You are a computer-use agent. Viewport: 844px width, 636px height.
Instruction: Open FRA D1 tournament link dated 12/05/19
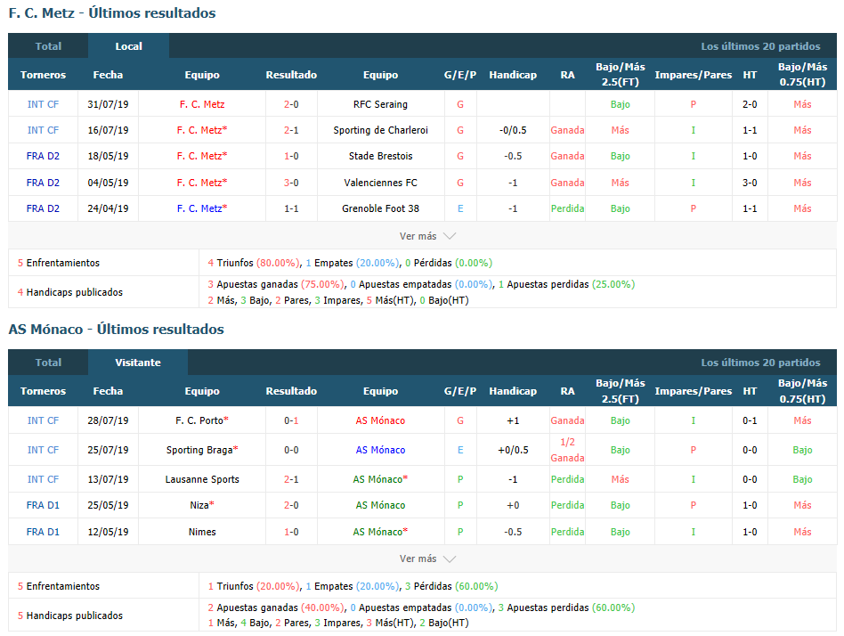(x=43, y=532)
